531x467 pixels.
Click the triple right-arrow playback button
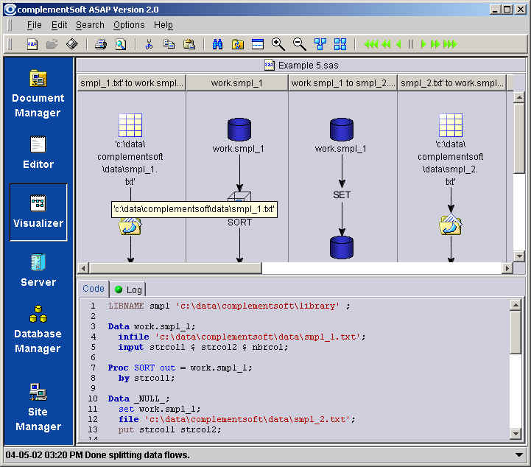[x=450, y=44]
